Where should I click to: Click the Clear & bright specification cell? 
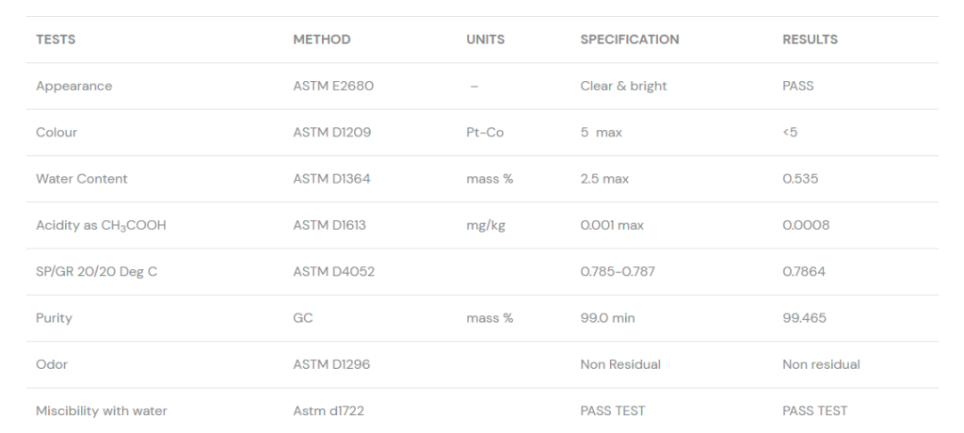pyautogui.click(x=623, y=86)
